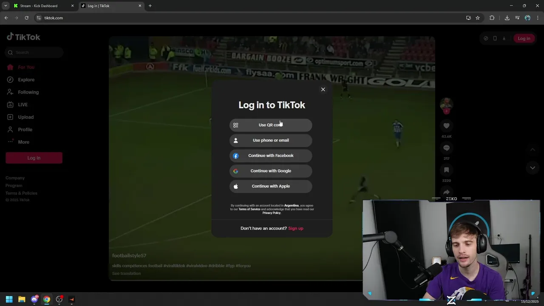The width and height of the screenshot is (544, 306).
Task: Continue with Apple login
Action: click(271, 186)
